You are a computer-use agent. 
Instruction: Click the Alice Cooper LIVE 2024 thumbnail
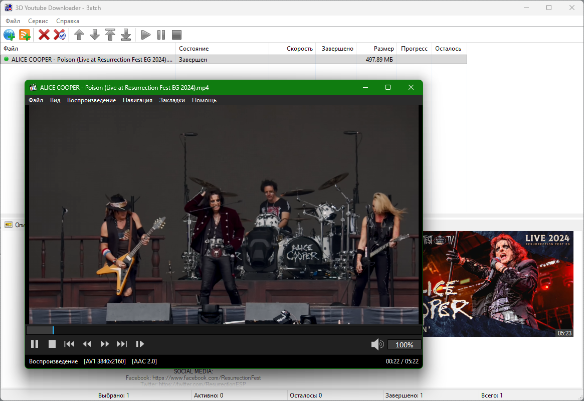(x=498, y=284)
